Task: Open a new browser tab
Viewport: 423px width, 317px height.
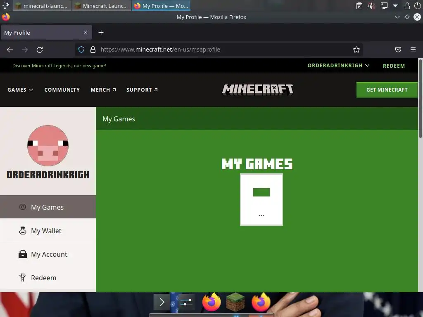Action: click(x=101, y=33)
